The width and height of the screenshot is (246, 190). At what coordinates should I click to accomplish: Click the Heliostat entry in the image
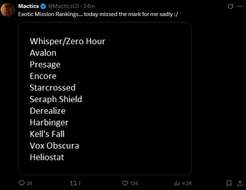click(x=47, y=157)
